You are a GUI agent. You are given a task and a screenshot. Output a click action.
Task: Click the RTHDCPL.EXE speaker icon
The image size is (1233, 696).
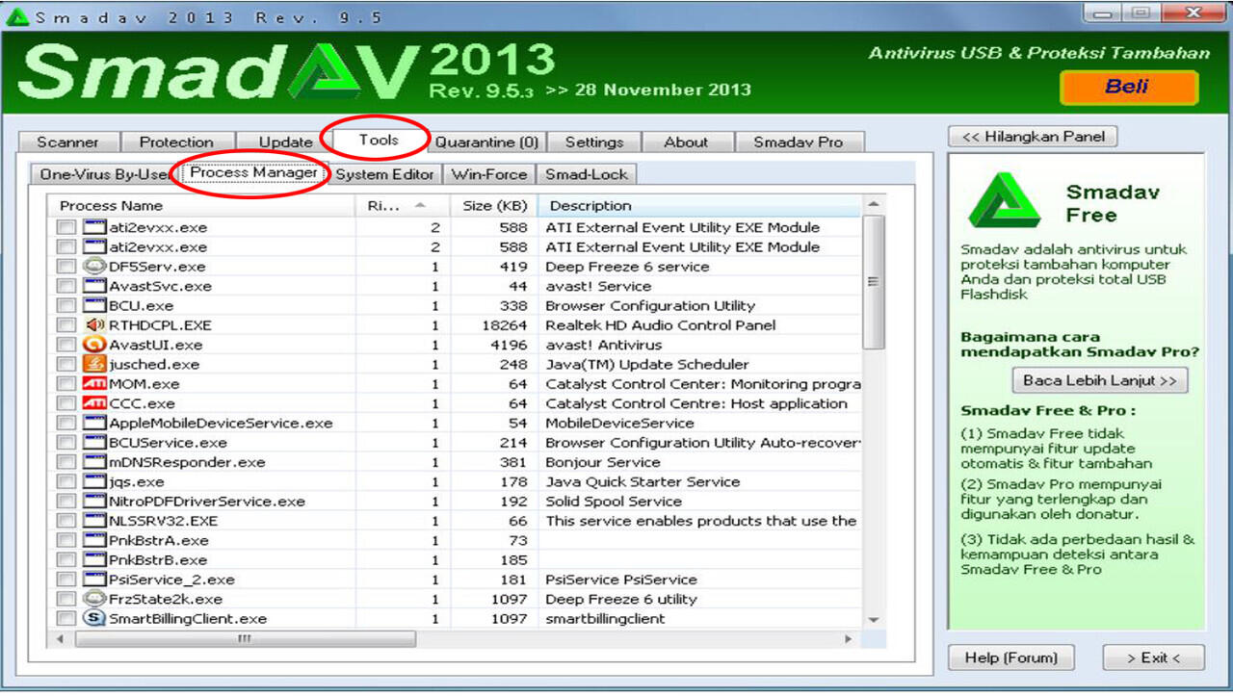(94, 325)
